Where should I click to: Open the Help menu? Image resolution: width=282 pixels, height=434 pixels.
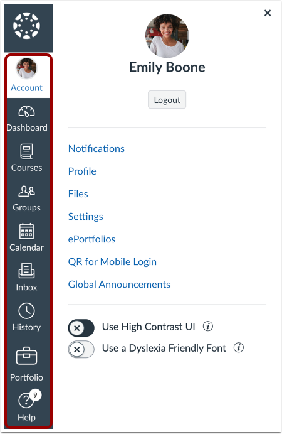pos(27,406)
